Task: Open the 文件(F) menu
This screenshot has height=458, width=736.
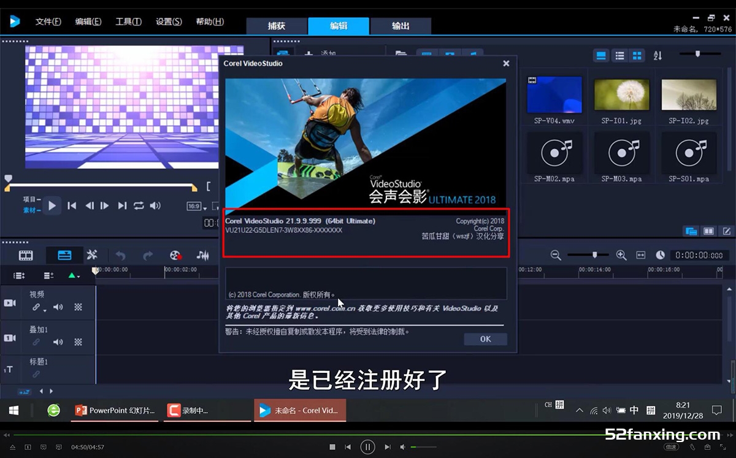Action: coord(48,21)
